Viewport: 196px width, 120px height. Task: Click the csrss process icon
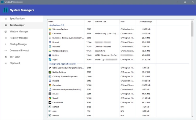tap(50, 111)
